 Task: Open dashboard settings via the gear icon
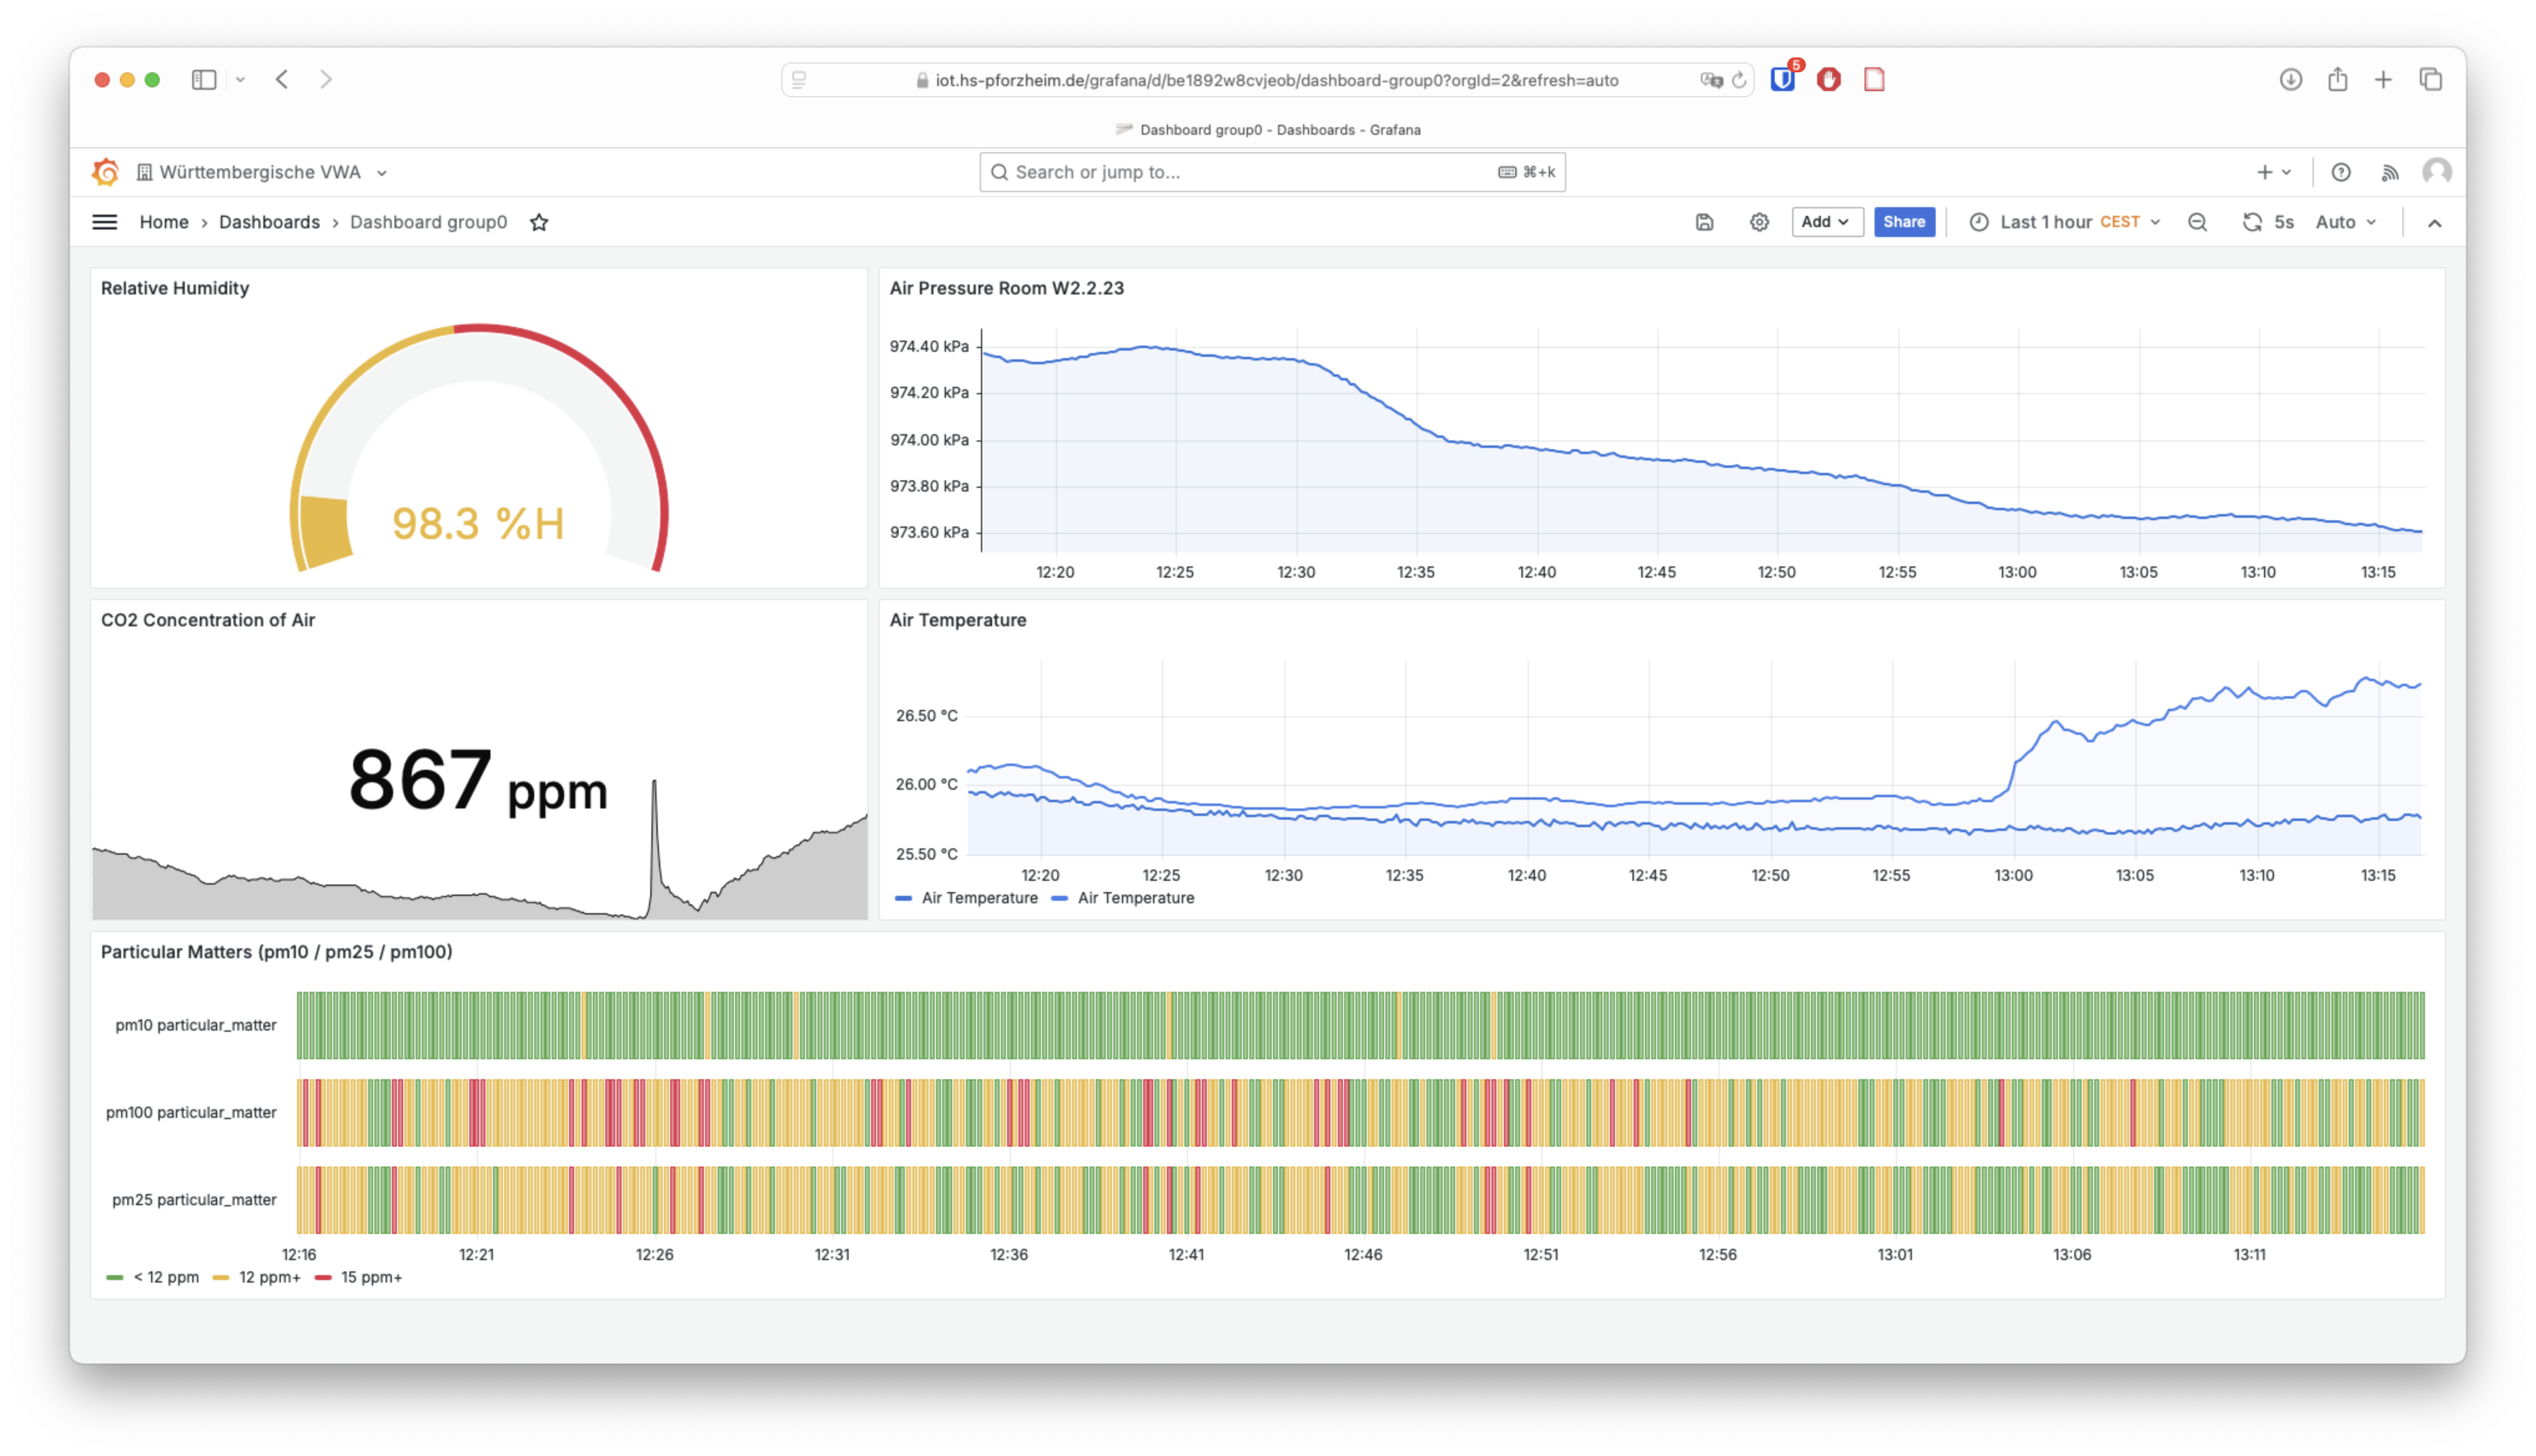1758,222
